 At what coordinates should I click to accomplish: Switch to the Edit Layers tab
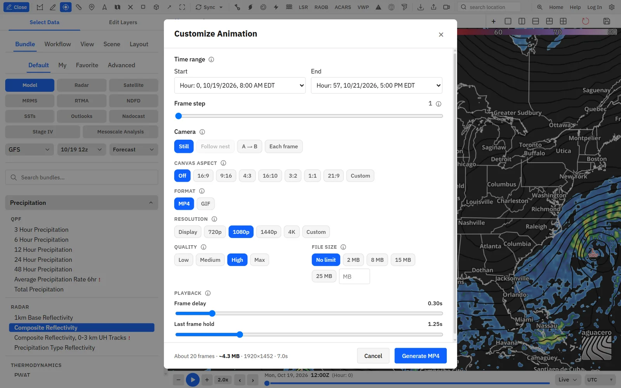click(x=123, y=22)
